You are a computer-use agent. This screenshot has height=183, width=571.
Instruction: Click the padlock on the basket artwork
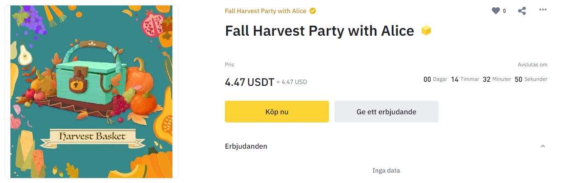(78, 80)
